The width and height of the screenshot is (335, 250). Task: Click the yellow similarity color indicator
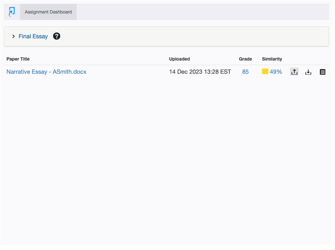pyautogui.click(x=265, y=71)
